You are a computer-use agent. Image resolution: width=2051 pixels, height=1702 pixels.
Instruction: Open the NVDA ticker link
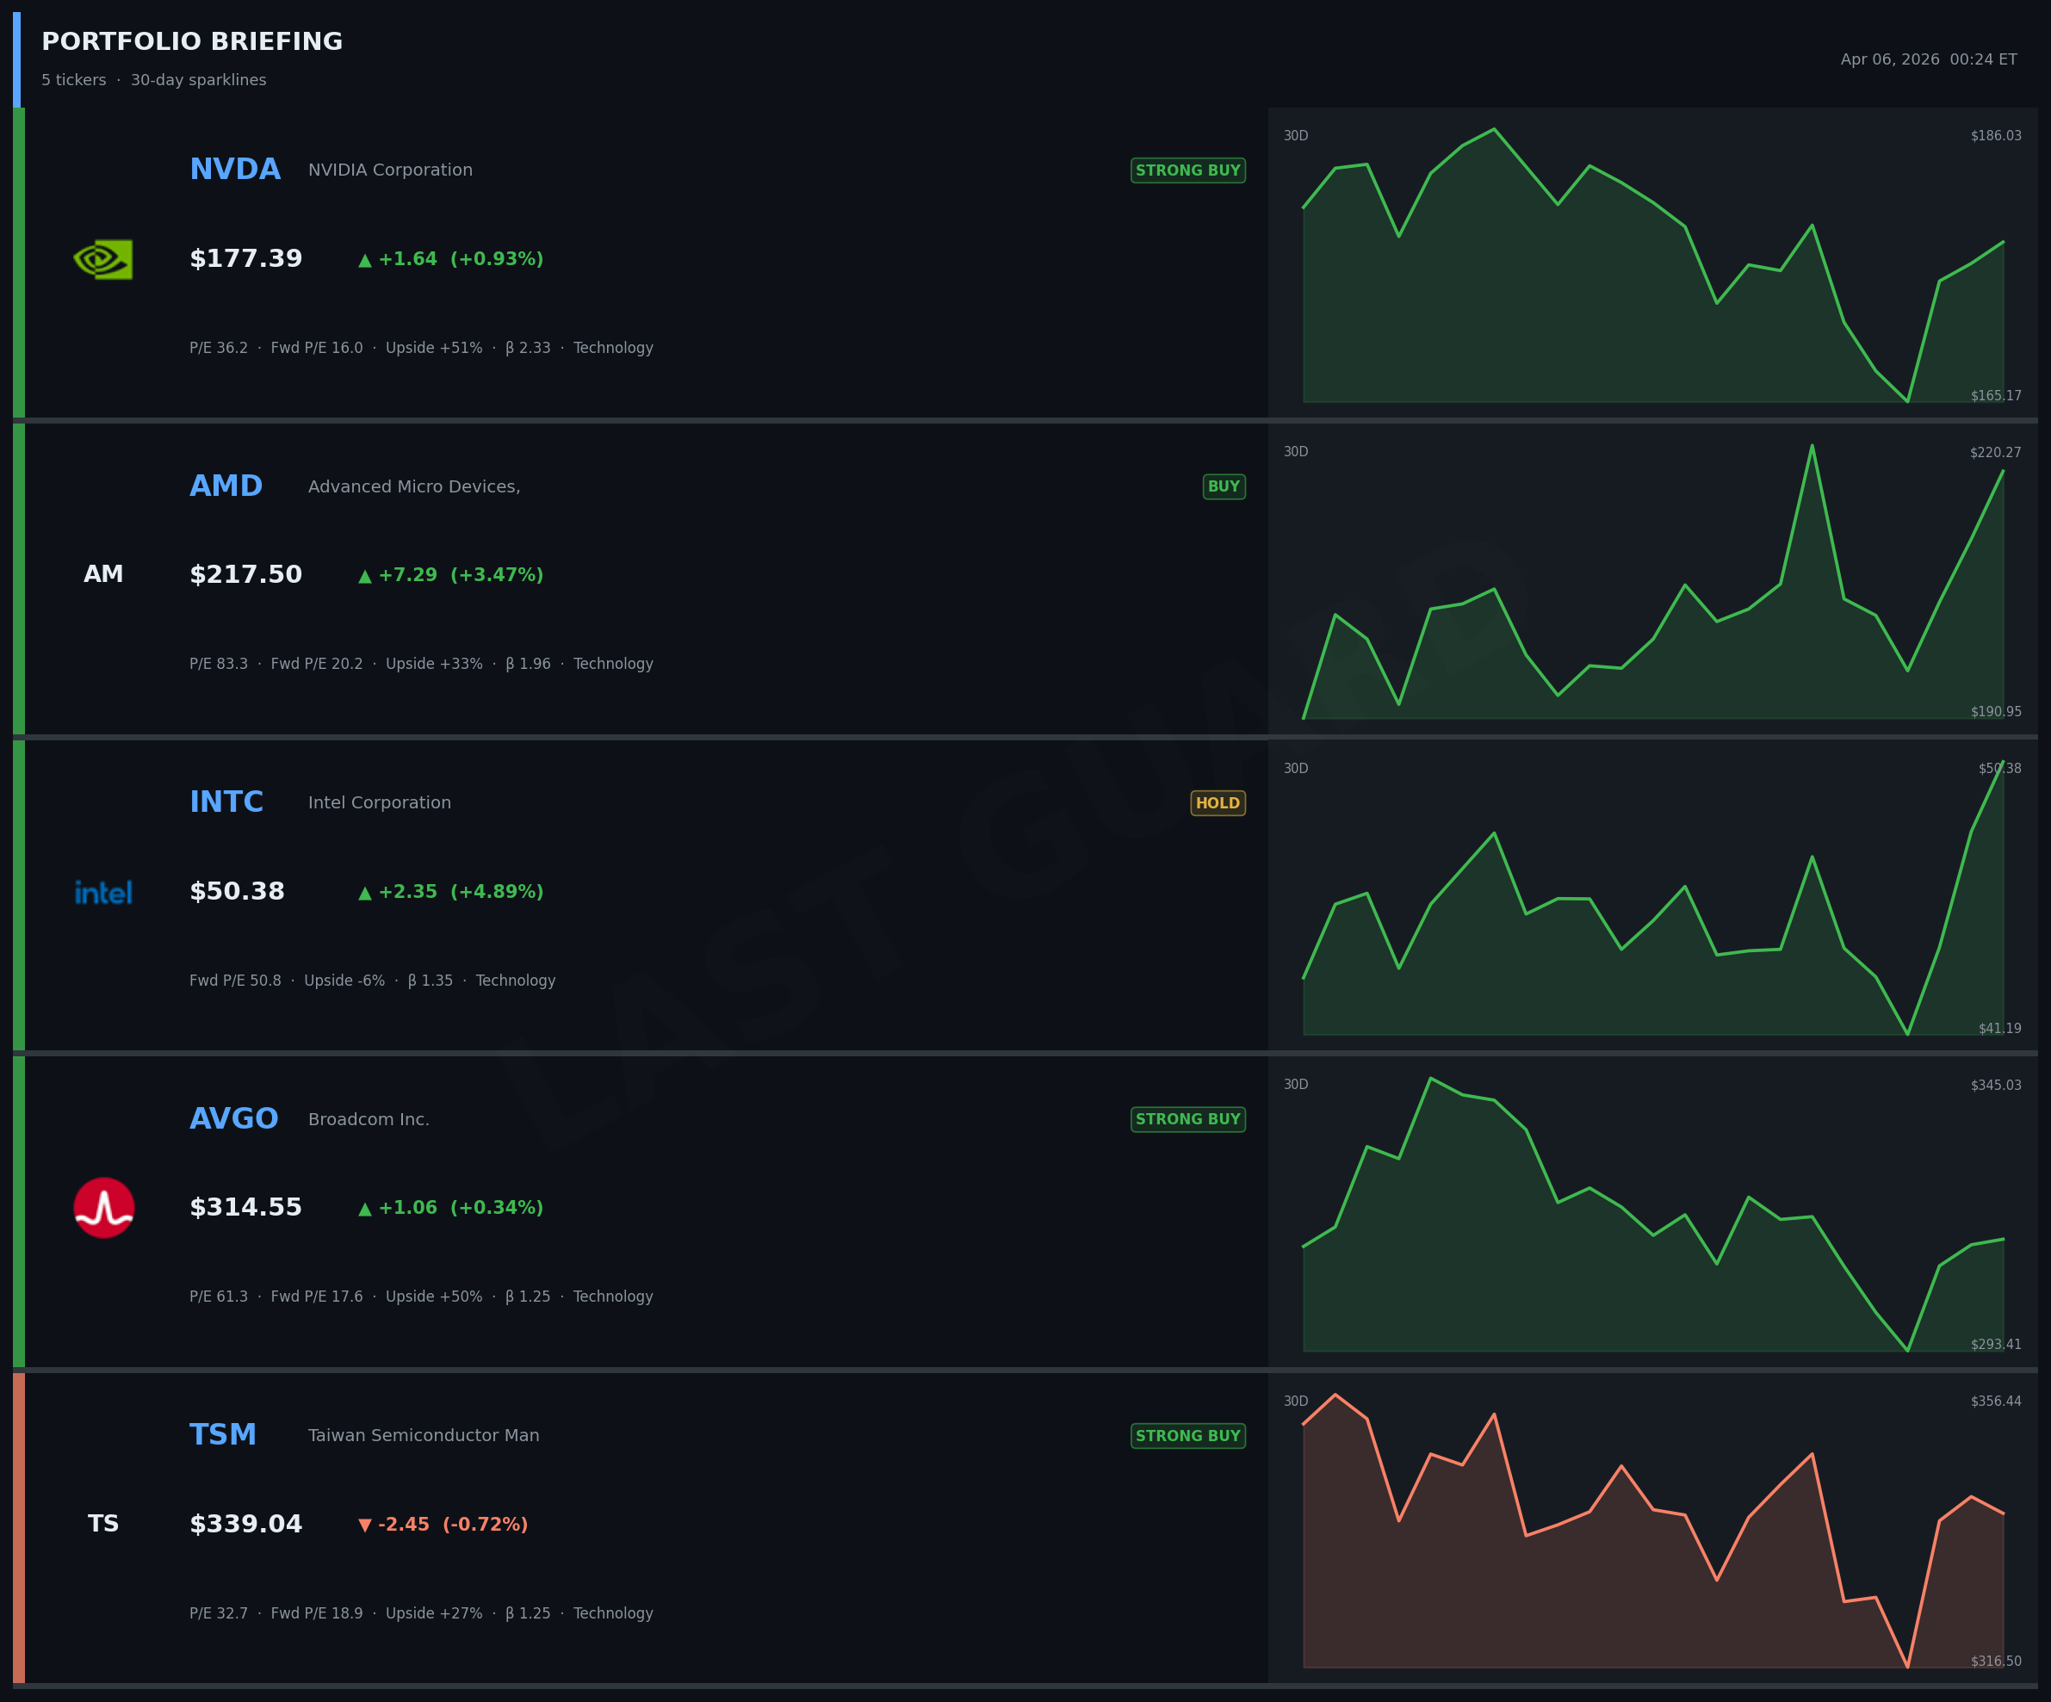pos(234,170)
